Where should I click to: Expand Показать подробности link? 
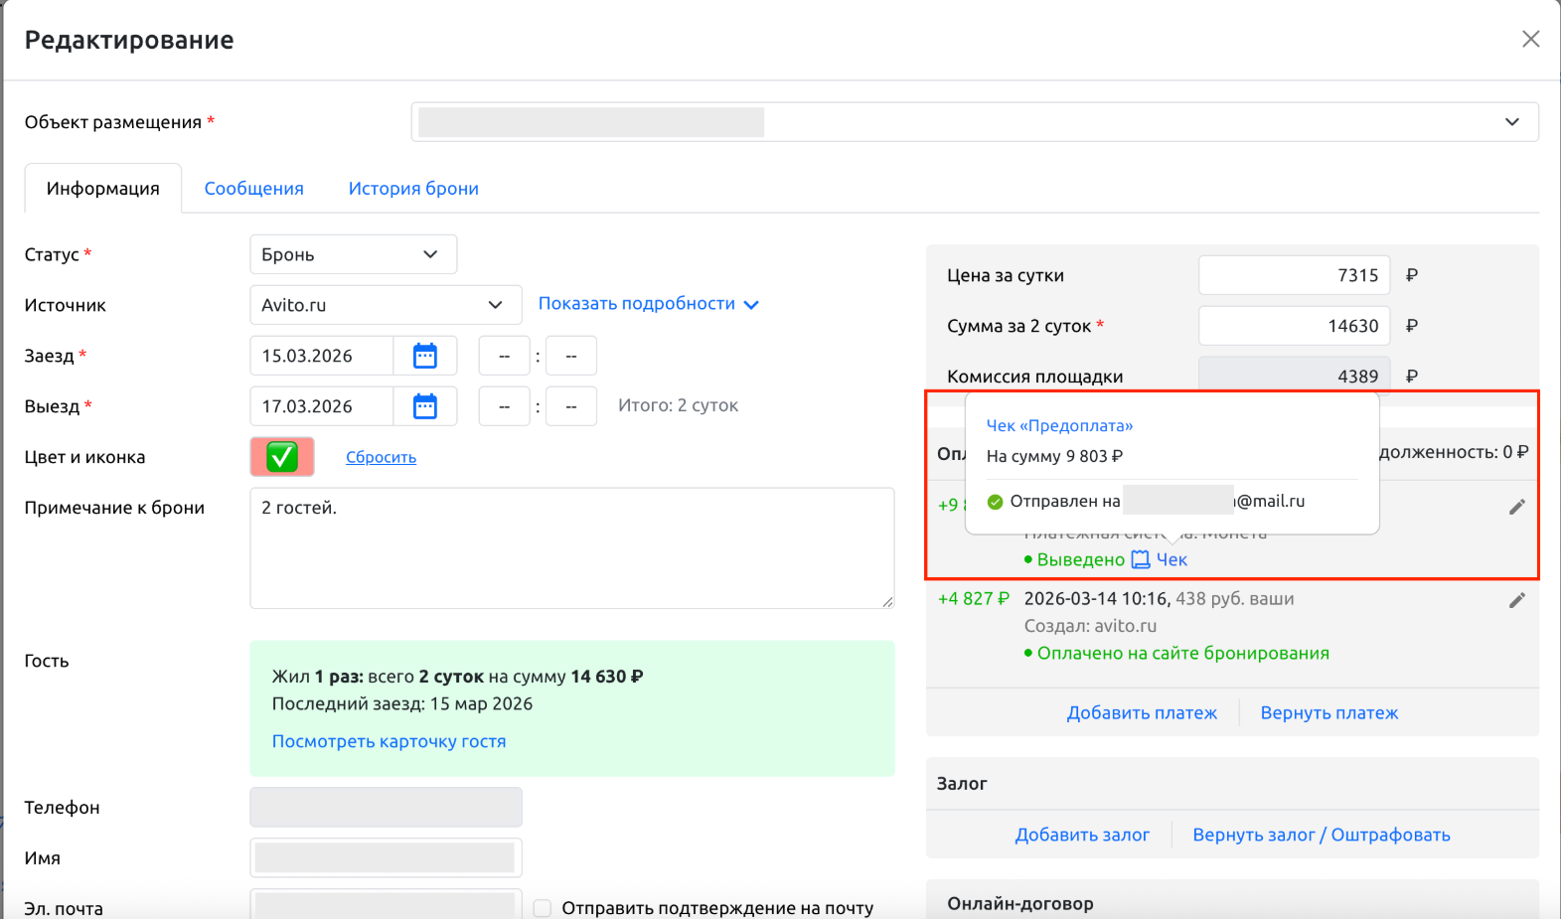[x=648, y=304]
